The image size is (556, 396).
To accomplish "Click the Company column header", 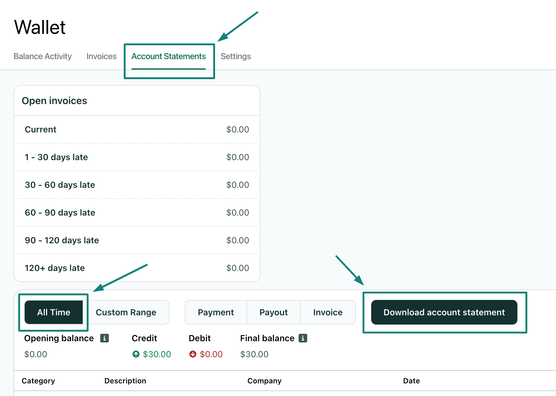I will tap(264, 381).
